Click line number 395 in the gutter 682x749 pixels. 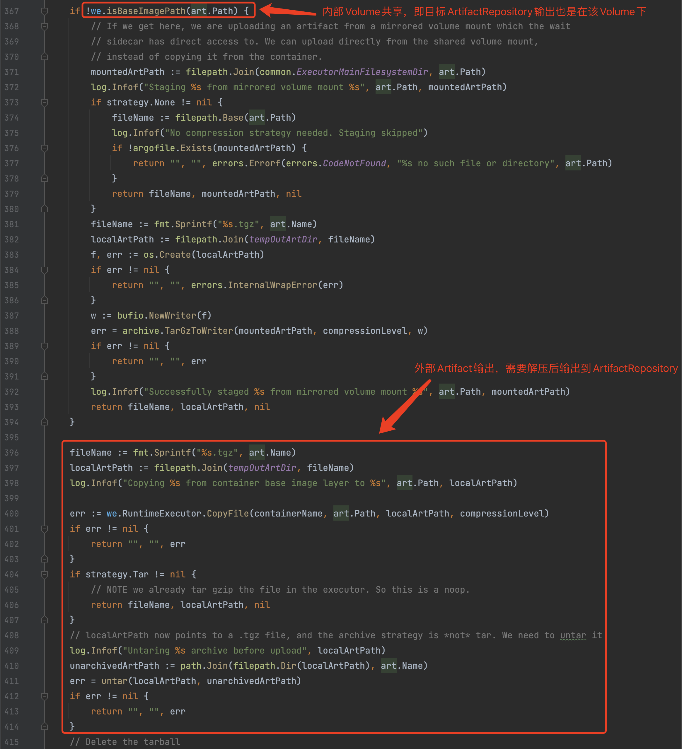point(11,437)
